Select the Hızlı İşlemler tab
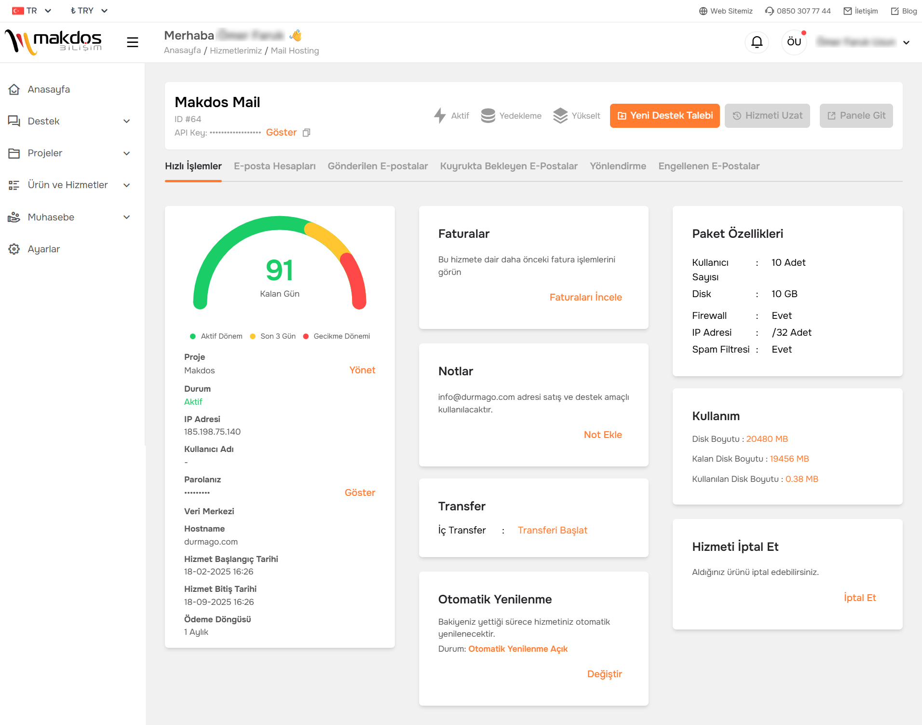Screen dimensions: 922x725 point(193,166)
